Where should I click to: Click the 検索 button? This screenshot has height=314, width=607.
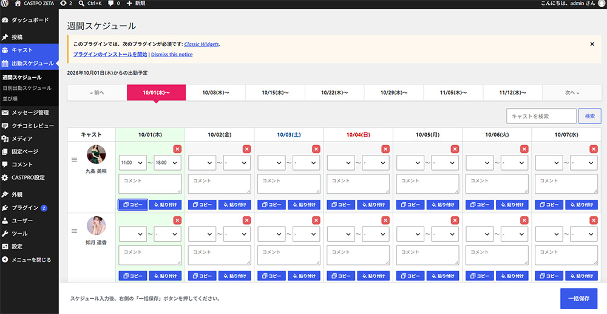pos(590,116)
